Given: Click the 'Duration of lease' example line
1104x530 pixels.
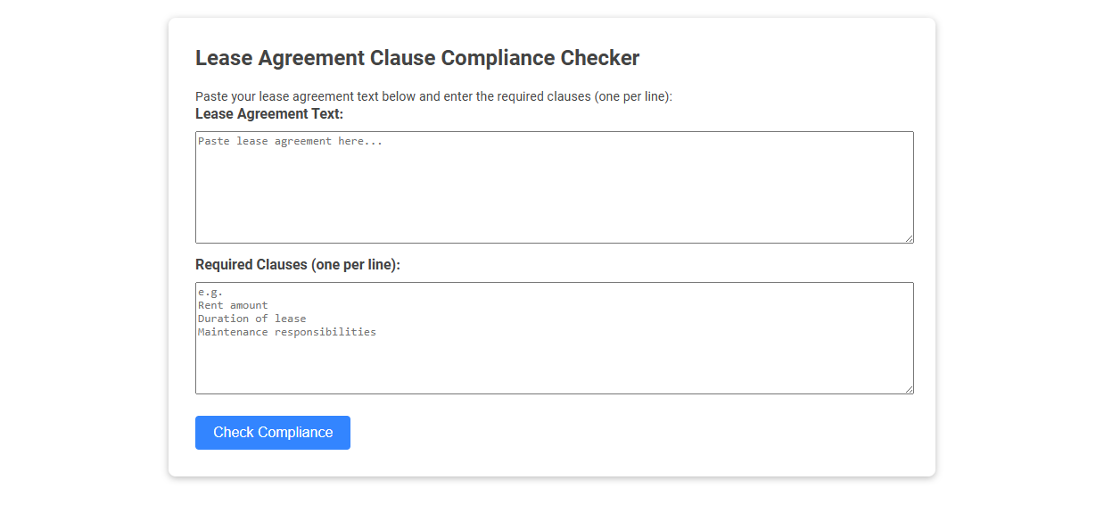Looking at the screenshot, I should (251, 318).
